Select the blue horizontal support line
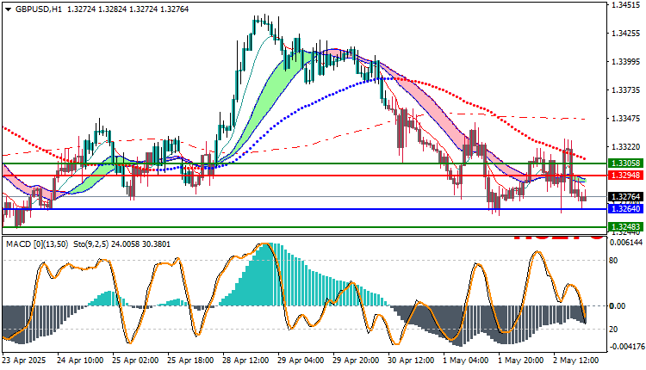Image resolution: width=646 pixels, height=370 pixels. (x=304, y=209)
